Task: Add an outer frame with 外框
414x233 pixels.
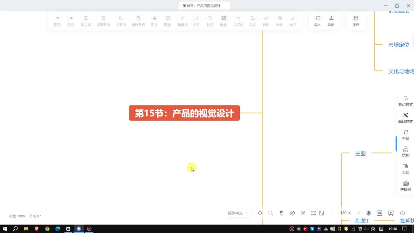Action: click(279, 21)
